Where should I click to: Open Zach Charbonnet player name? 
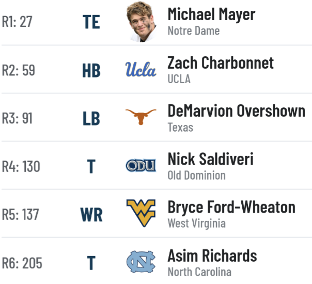pos(221,62)
